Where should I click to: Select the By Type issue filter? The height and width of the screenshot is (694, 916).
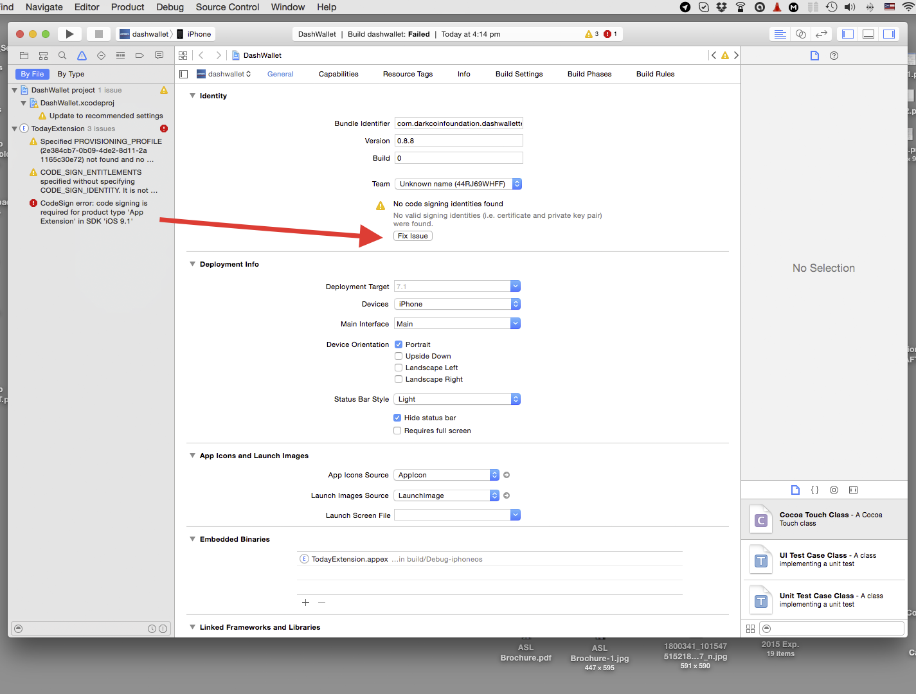tap(71, 74)
